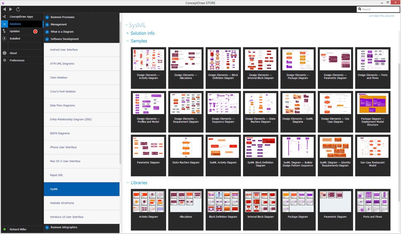Image resolution: width=401 pixels, height=234 pixels.
Task: Select IDEF0 Diagrams solution
Action: tap(82, 133)
